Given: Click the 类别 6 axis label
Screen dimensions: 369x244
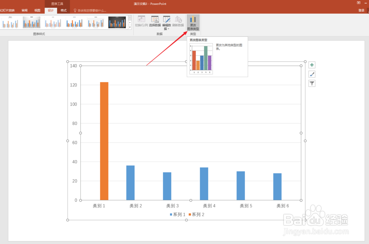Looking at the screenshot, I should [283, 206].
